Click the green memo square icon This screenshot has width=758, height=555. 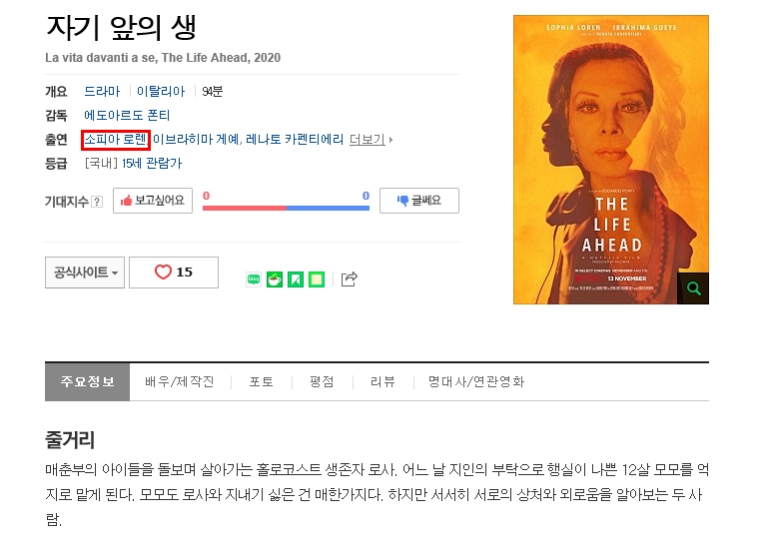click(x=317, y=279)
